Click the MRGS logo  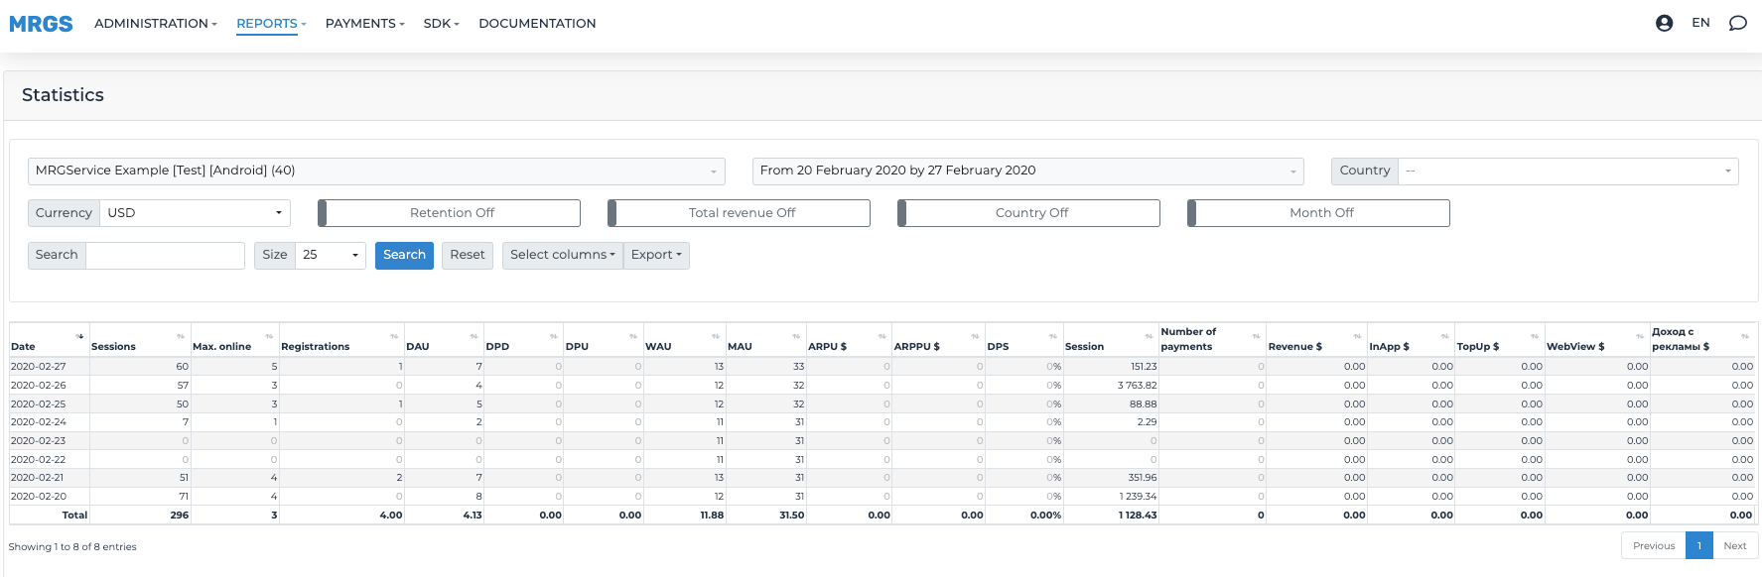tap(41, 24)
